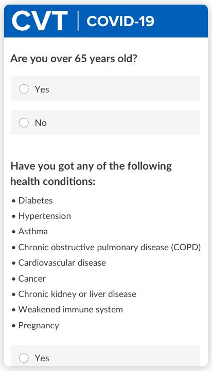Click the "Are you over 65 years old?" heading
The image size is (212, 371).
74,59
